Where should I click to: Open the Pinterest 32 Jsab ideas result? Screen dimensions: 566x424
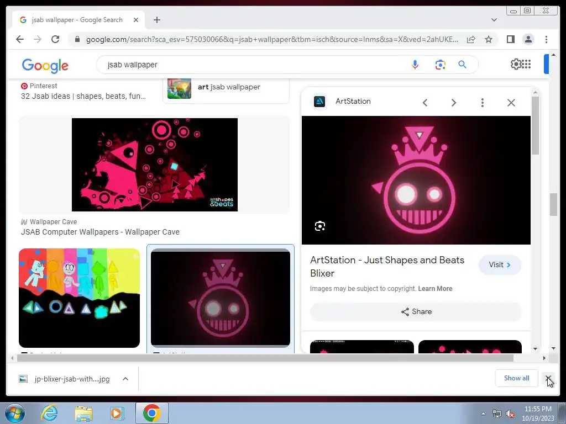(x=83, y=96)
